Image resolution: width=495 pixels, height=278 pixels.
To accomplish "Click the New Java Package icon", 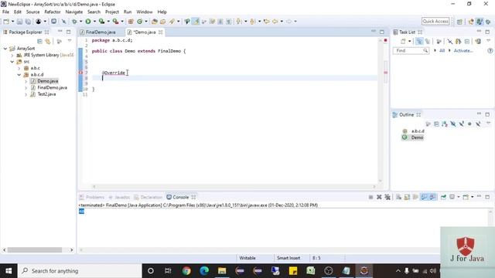I will tap(131, 22).
